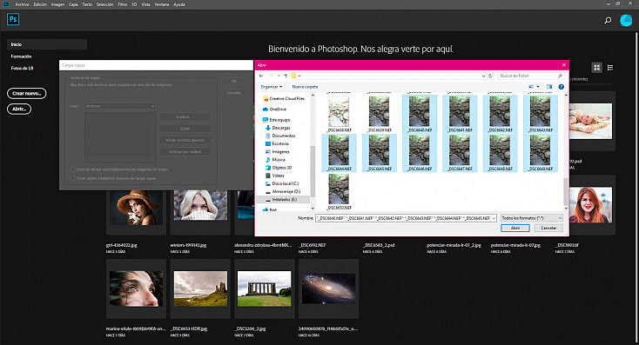Screen dimensions: 639x345
Task: Select the _DSC6638.NEF thumbnail
Action: click(339, 114)
